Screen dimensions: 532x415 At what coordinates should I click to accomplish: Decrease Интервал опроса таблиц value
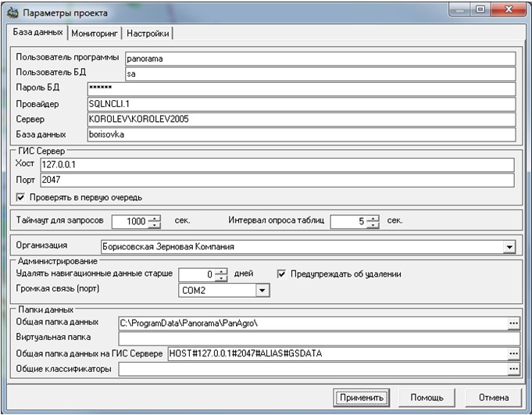click(373, 225)
